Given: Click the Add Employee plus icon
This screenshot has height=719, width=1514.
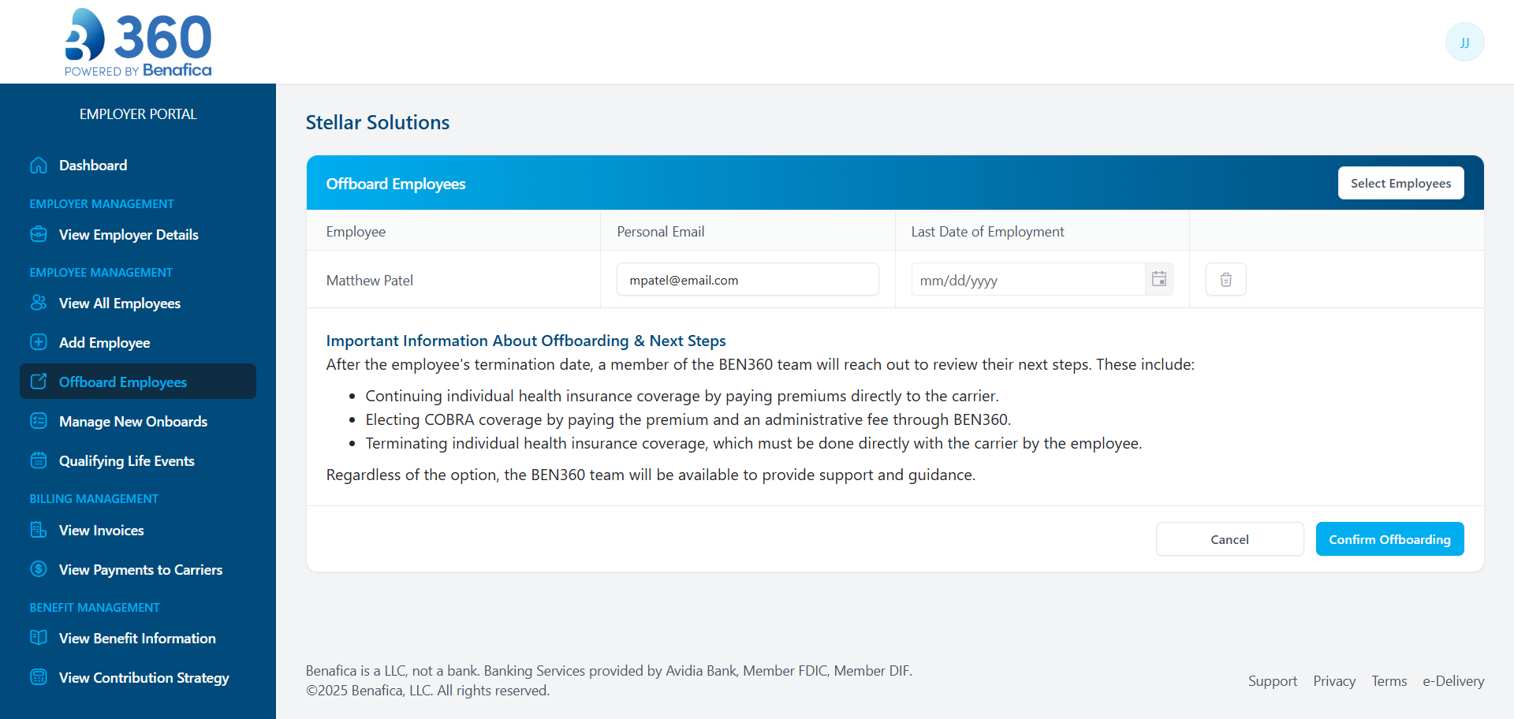Looking at the screenshot, I should (x=39, y=342).
